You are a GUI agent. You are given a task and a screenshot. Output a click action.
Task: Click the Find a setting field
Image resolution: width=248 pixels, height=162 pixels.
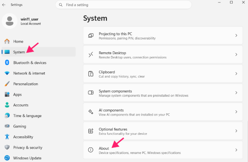point(124,5)
